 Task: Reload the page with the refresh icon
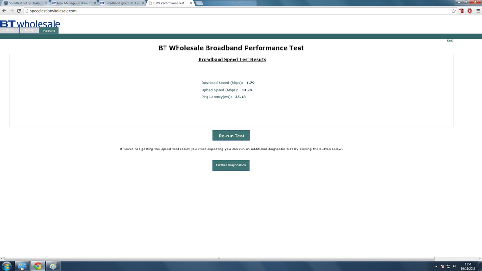click(x=19, y=11)
